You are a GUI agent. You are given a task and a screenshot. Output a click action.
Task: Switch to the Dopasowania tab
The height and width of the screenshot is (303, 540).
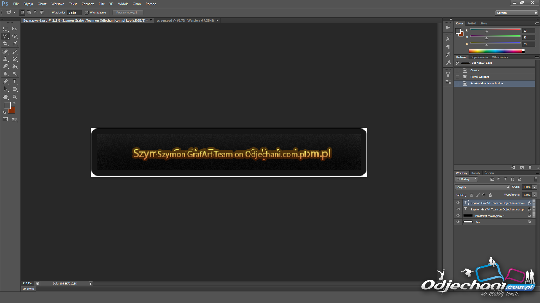tap(479, 57)
